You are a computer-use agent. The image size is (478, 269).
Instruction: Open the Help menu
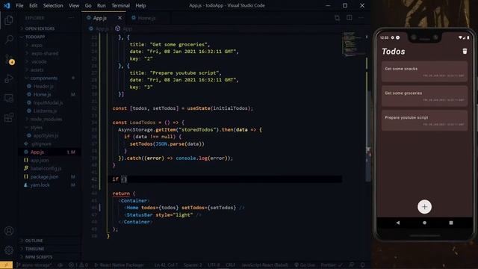(140, 5)
